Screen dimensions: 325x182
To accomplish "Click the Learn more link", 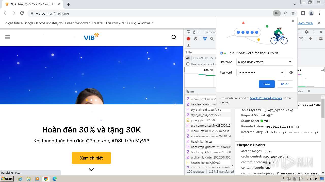I will [x=305, y=23].
